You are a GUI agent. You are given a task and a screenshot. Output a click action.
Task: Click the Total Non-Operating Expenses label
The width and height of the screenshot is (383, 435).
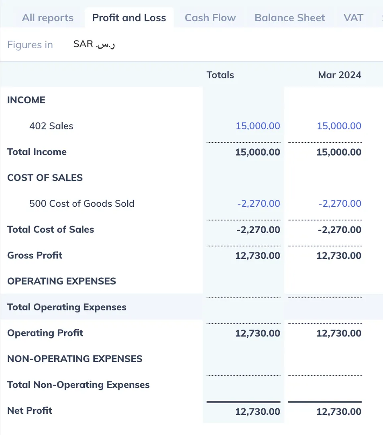click(78, 385)
